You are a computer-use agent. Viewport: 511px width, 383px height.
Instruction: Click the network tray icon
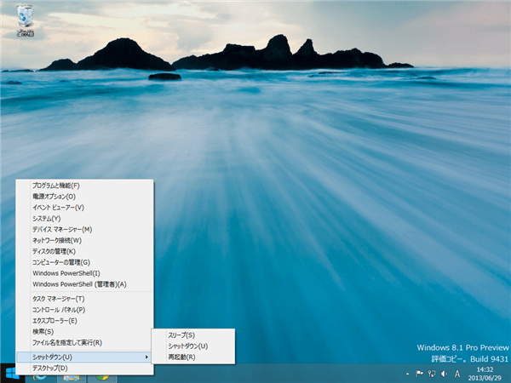(x=432, y=374)
